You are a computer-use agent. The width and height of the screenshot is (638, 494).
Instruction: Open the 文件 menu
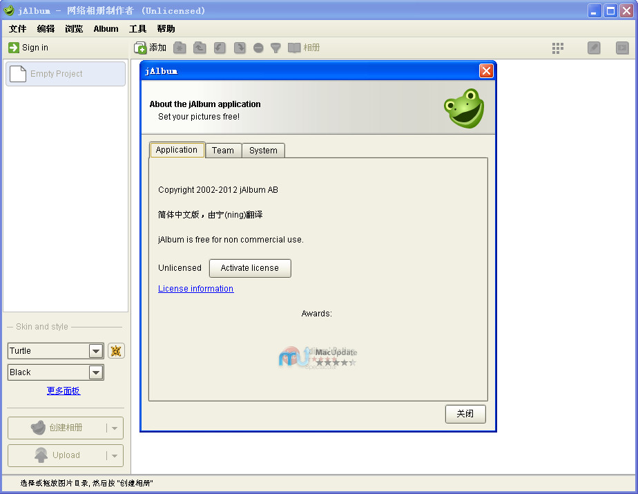(x=17, y=29)
